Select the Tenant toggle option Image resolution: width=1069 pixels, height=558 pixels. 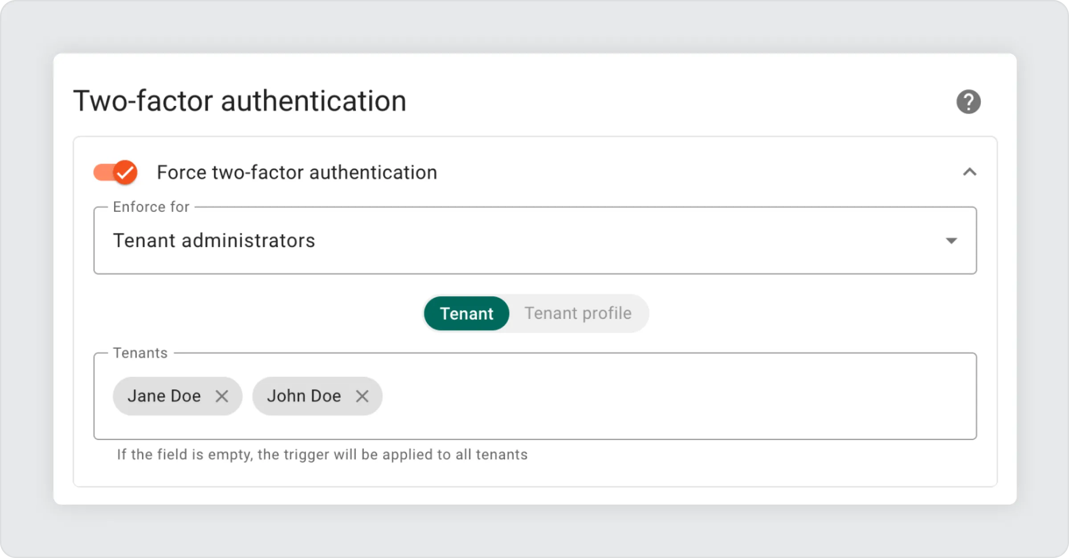(466, 314)
